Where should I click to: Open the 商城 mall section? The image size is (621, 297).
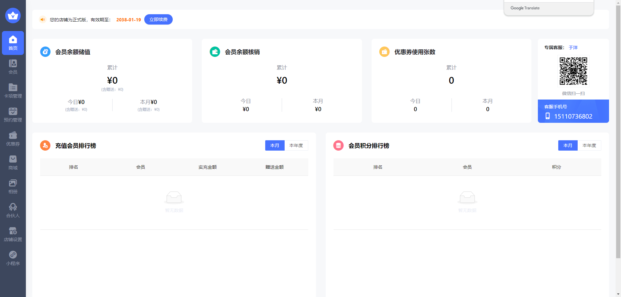coord(13,163)
